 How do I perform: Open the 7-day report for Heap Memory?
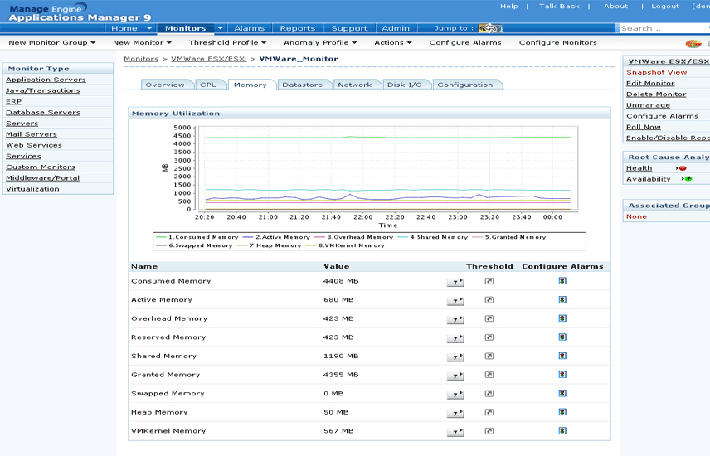coord(455,413)
